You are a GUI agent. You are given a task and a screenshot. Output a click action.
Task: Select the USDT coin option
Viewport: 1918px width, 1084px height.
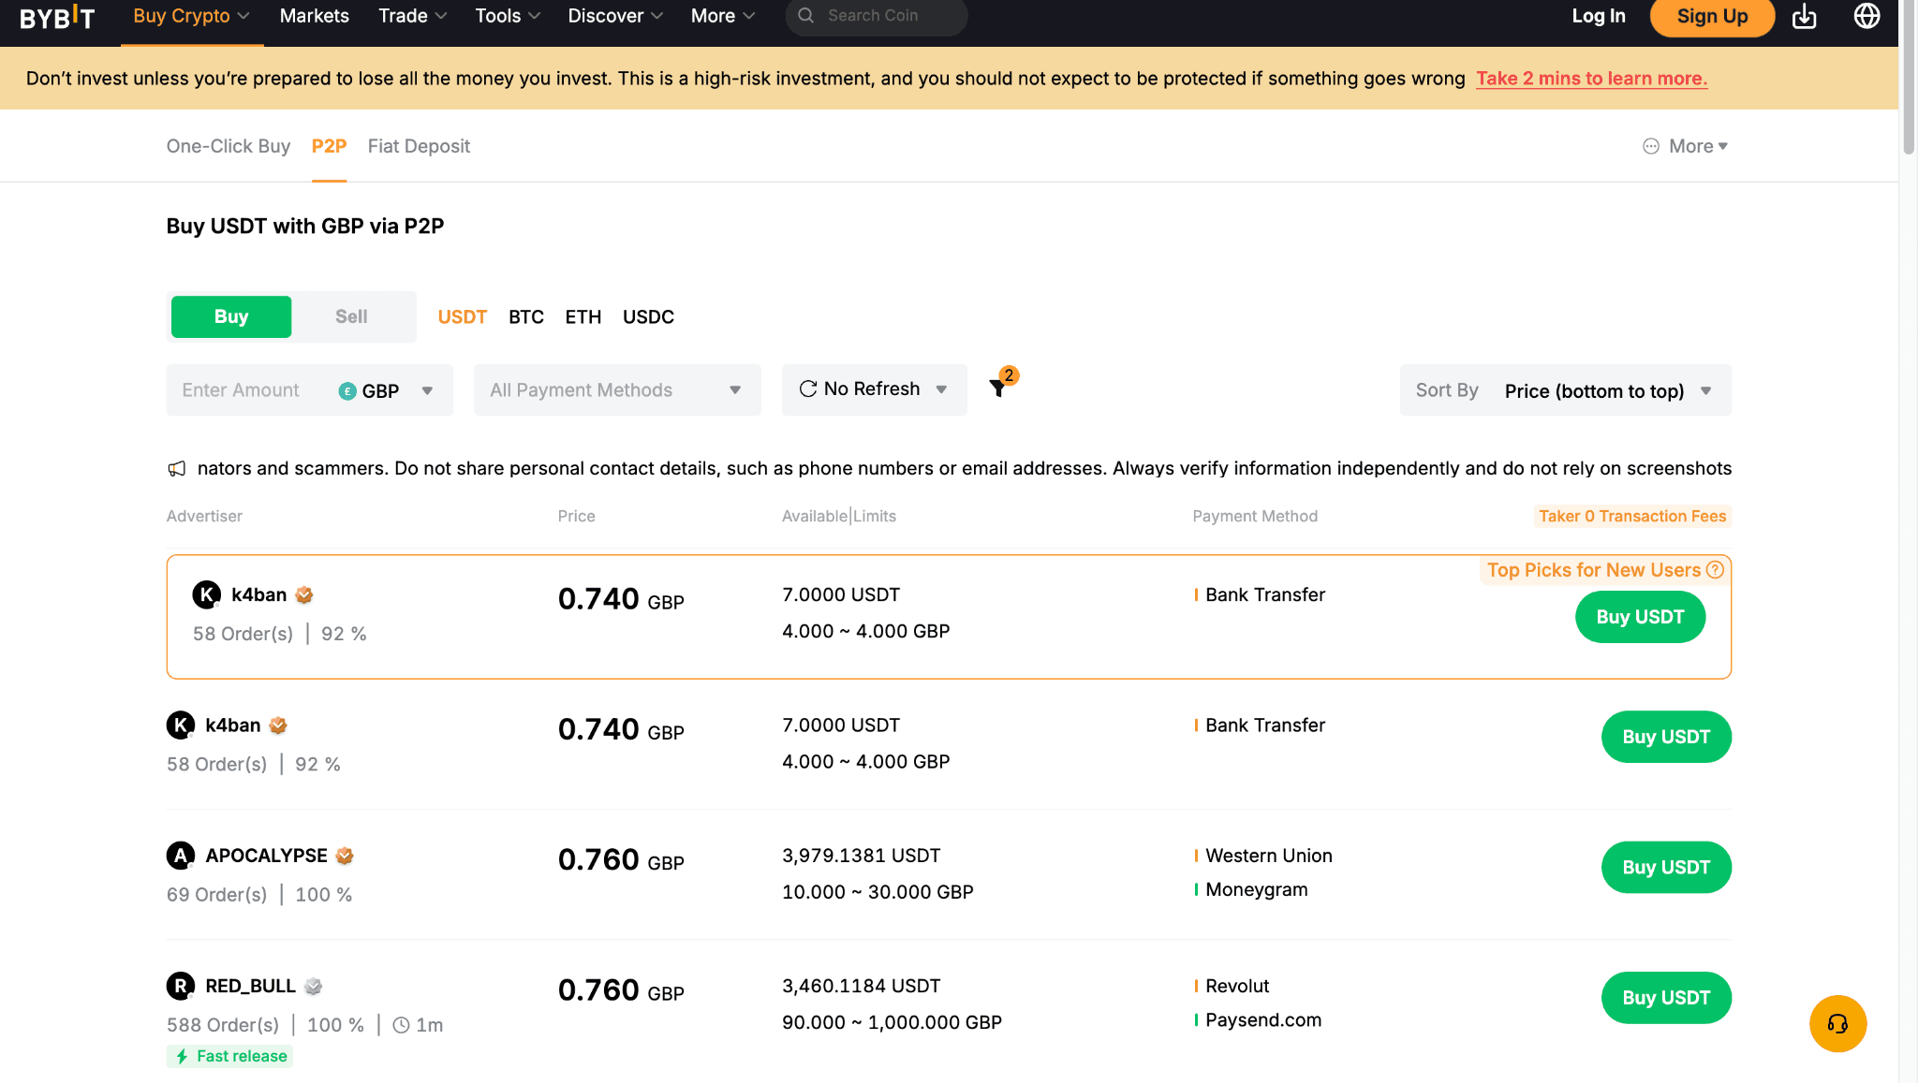(463, 316)
